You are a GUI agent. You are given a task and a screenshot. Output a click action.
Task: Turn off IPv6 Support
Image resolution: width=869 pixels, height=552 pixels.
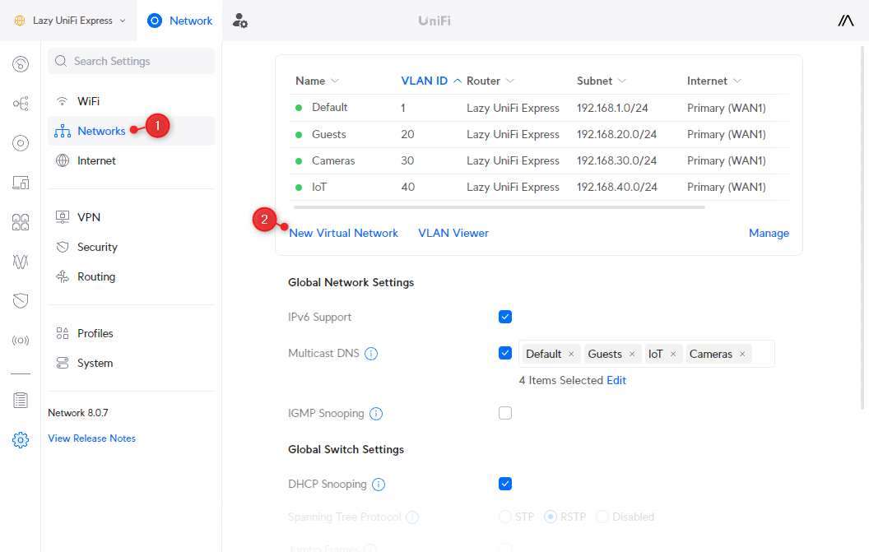(505, 316)
